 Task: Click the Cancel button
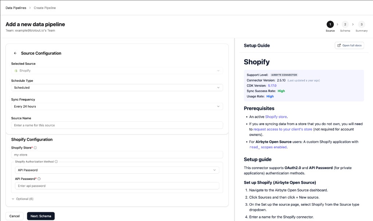click(15, 216)
